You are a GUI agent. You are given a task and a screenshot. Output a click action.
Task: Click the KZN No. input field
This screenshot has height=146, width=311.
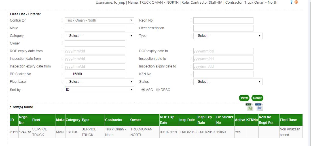(x=223, y=74)
